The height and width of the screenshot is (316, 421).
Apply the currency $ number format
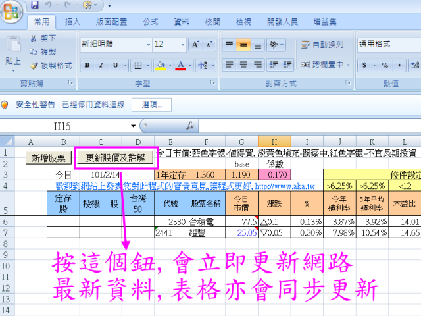pyautogui.click(x=364, y=65)
